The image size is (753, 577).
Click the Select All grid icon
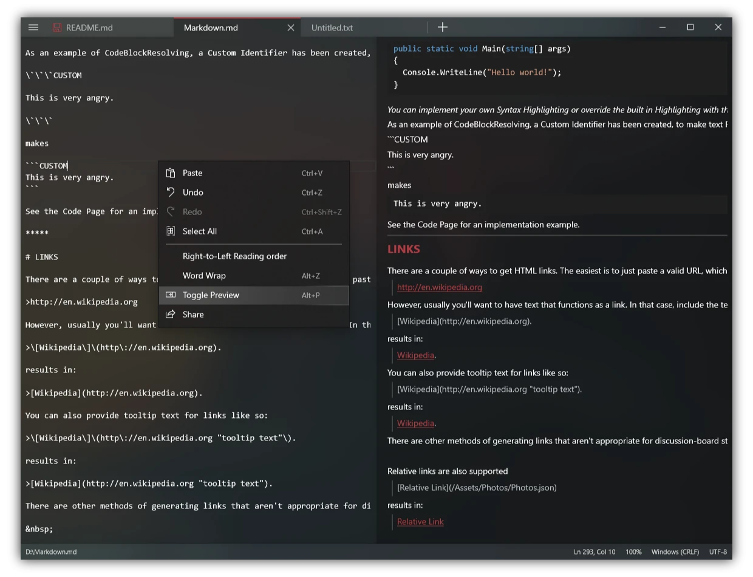[x=171, y=231]
